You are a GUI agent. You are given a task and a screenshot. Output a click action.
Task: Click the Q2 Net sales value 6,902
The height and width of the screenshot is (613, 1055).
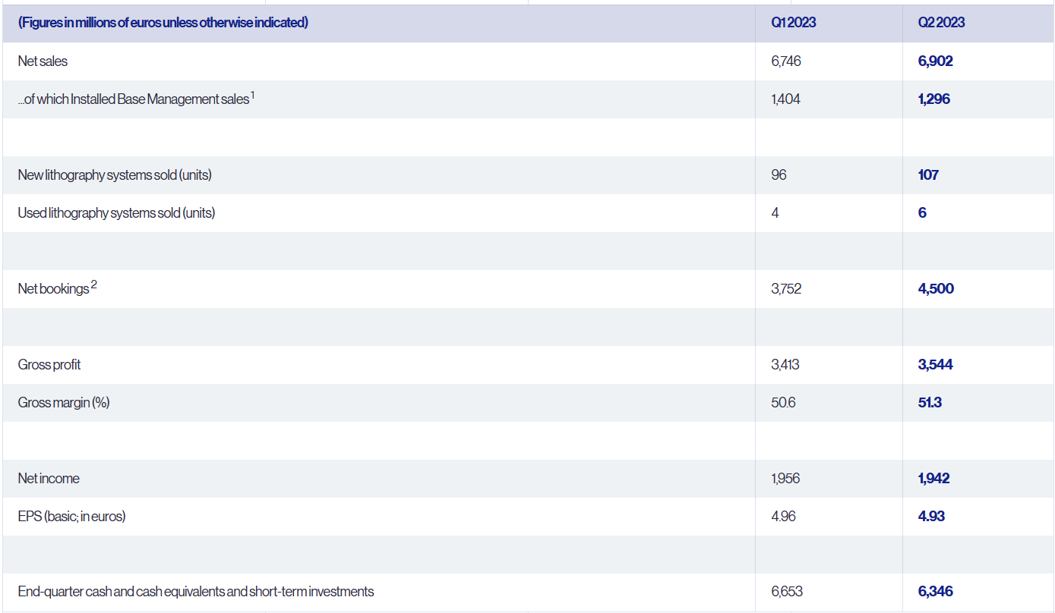click(x=935, y=61)
